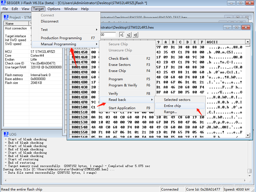Click the Core Id status bar entry

[x=204, y=189]
